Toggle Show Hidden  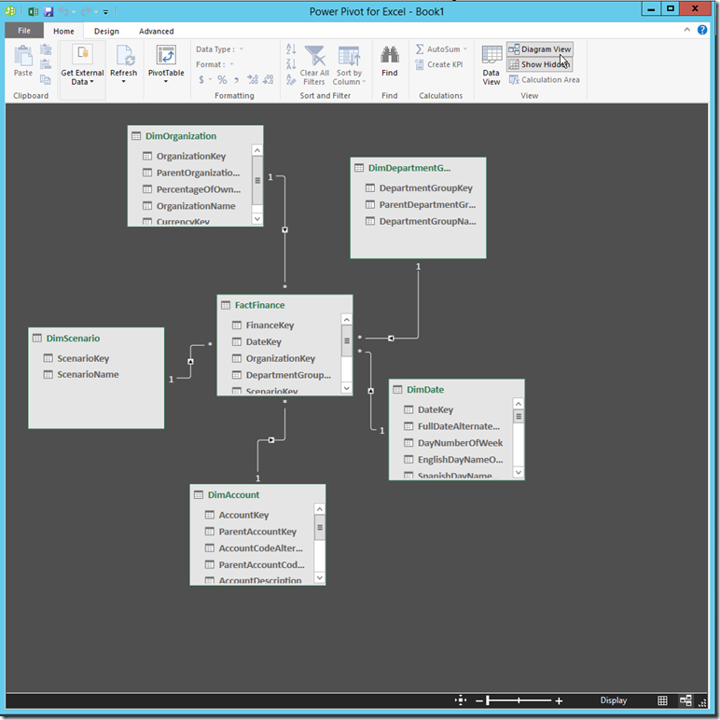pyautogui.click(x=540, y=64)
